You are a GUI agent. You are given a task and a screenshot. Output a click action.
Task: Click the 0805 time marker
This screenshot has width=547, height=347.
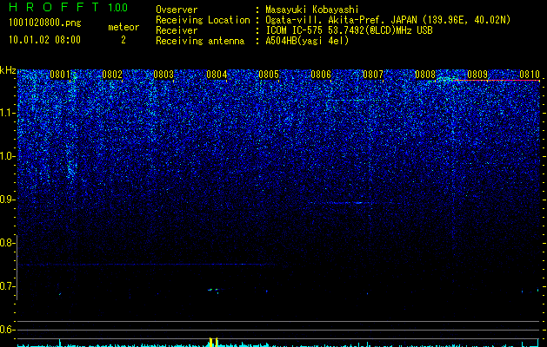pyautogui.click(x=269, y=75)
